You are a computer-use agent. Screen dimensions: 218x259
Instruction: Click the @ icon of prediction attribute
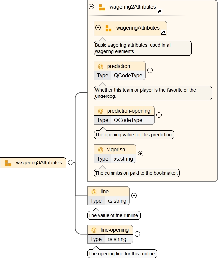tap(101, 66)
